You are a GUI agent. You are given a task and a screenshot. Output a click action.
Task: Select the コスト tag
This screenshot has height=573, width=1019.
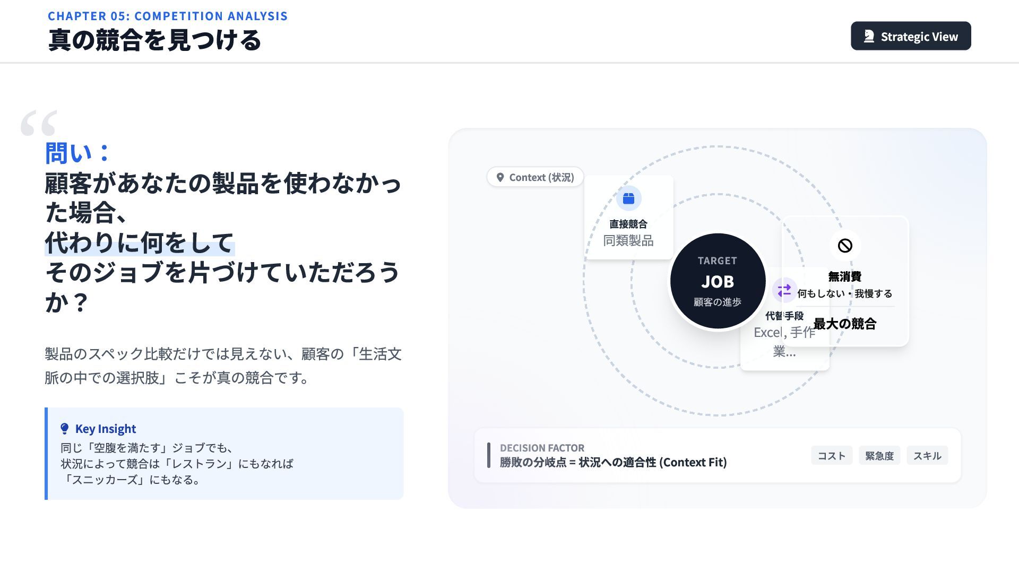(x=831, y=456)
